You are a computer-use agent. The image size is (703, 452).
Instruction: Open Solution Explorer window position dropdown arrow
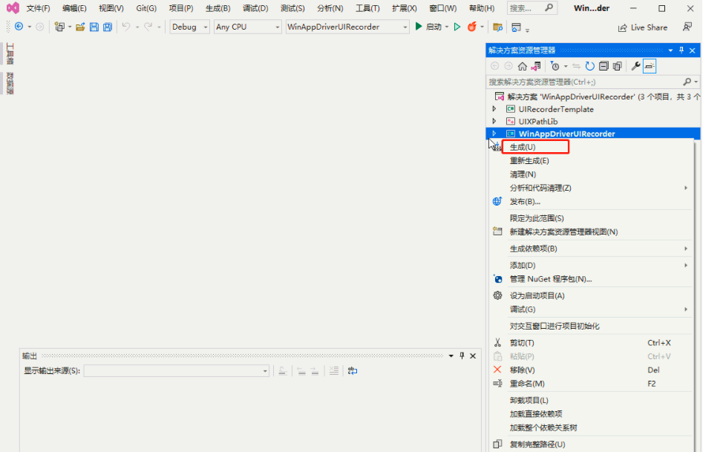pos(671,50)
